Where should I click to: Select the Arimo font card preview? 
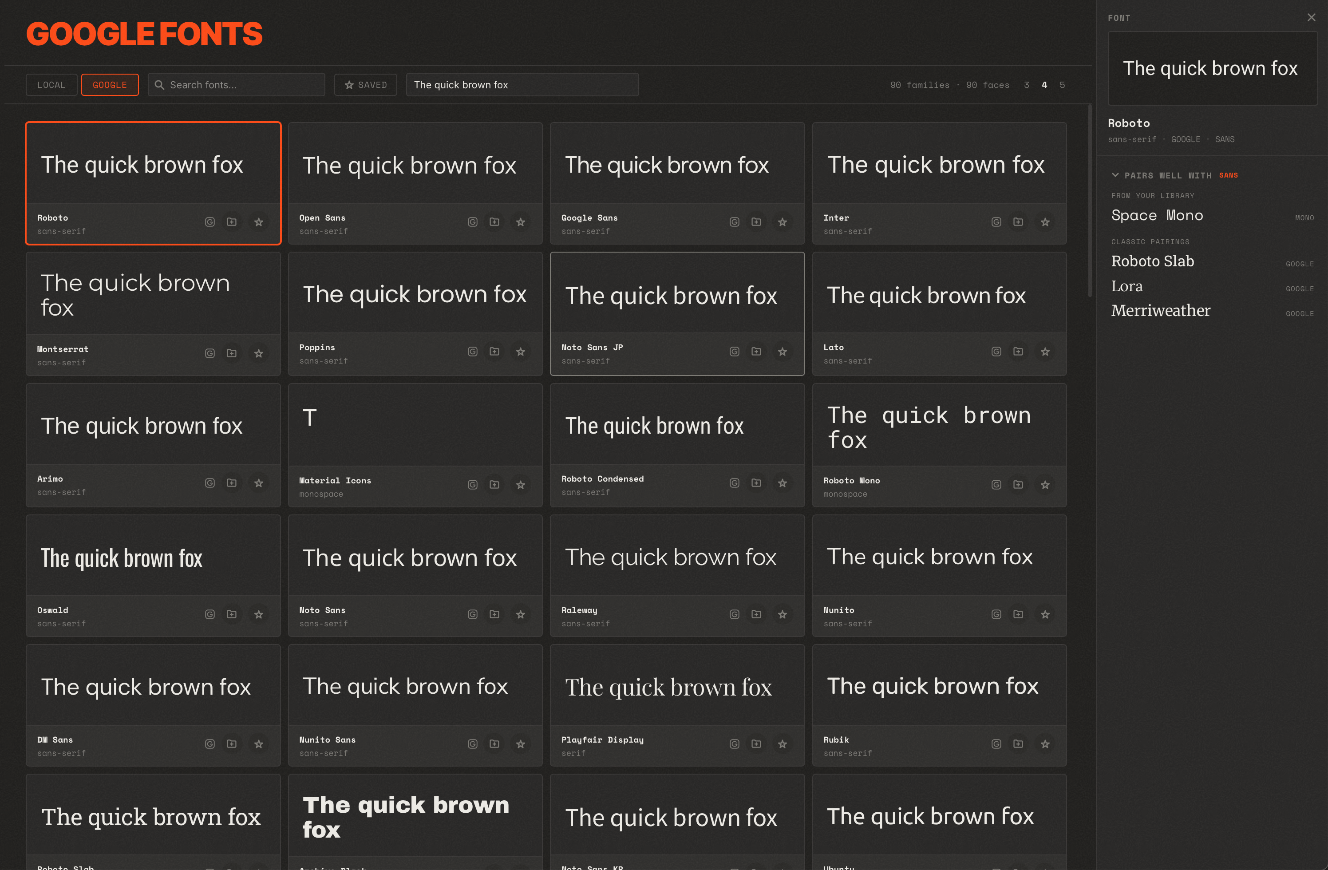click(x=154, y=425)
